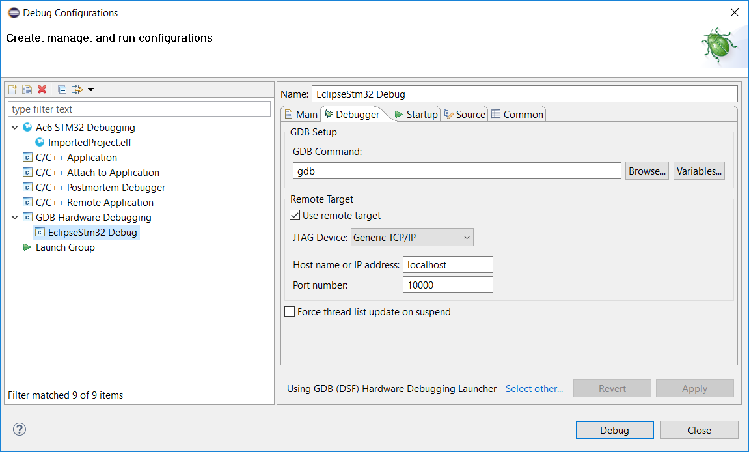Click the Name input field

pos(524,94)
